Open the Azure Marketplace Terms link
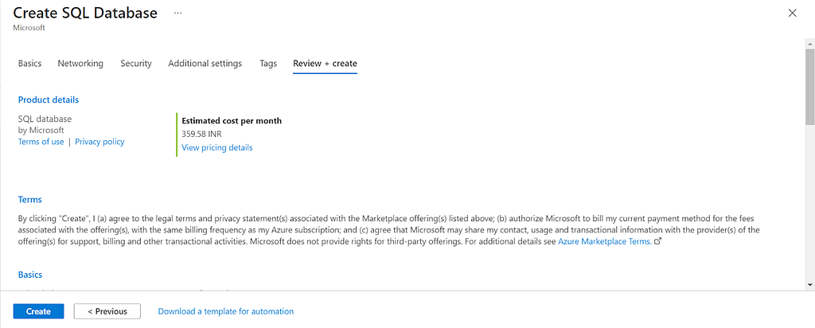The width and height of the screenshot is (815, 328). [605, 241]
